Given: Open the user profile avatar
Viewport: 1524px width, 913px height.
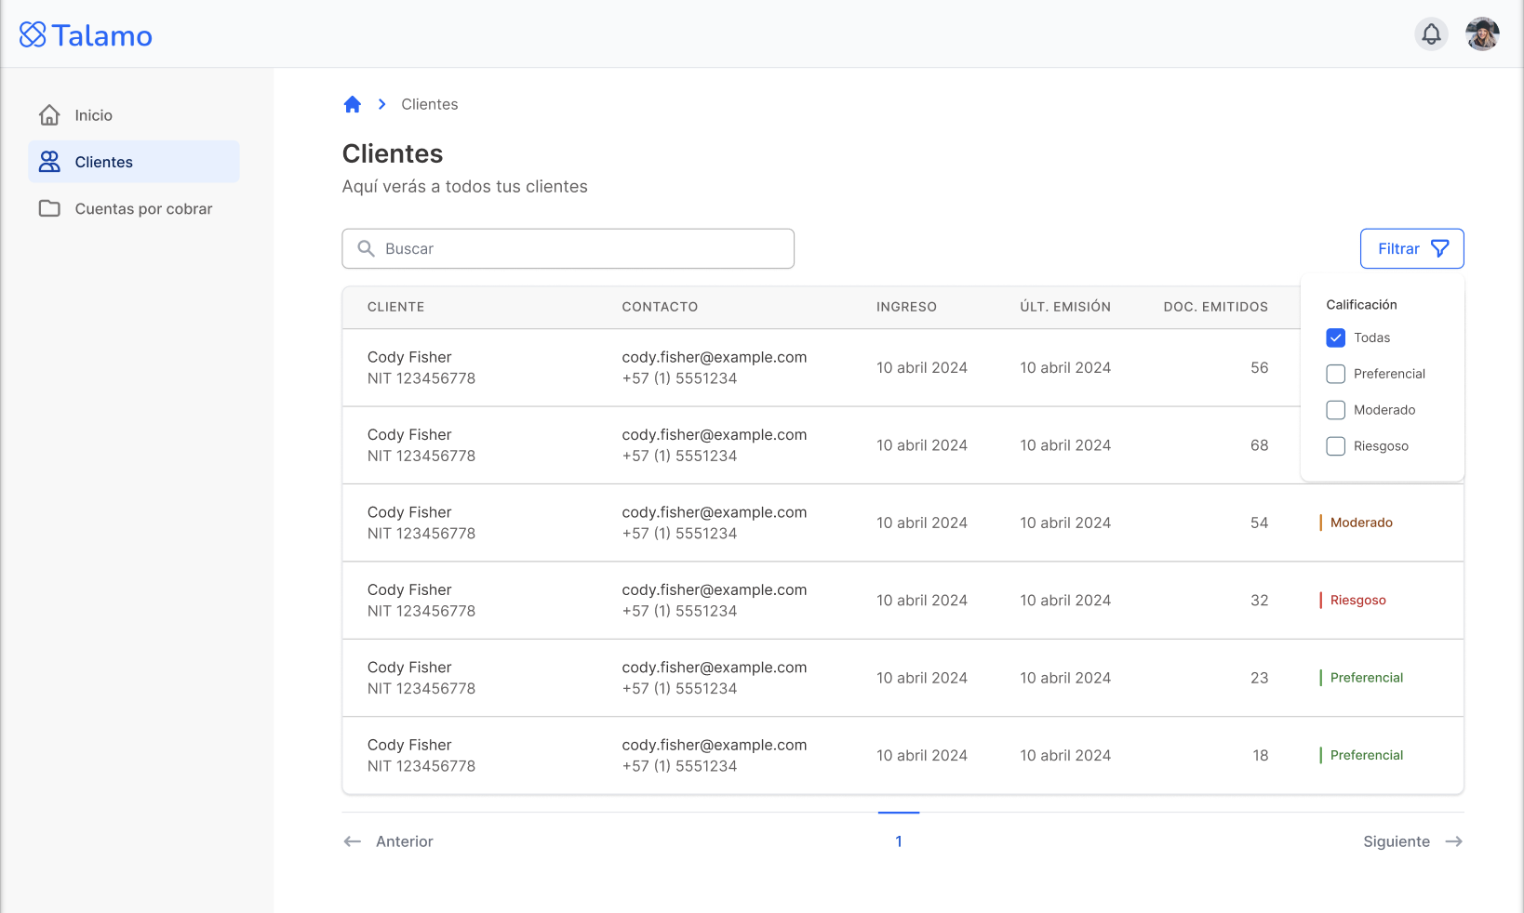Looking at the screenshot, I should tap(1482, 34).
